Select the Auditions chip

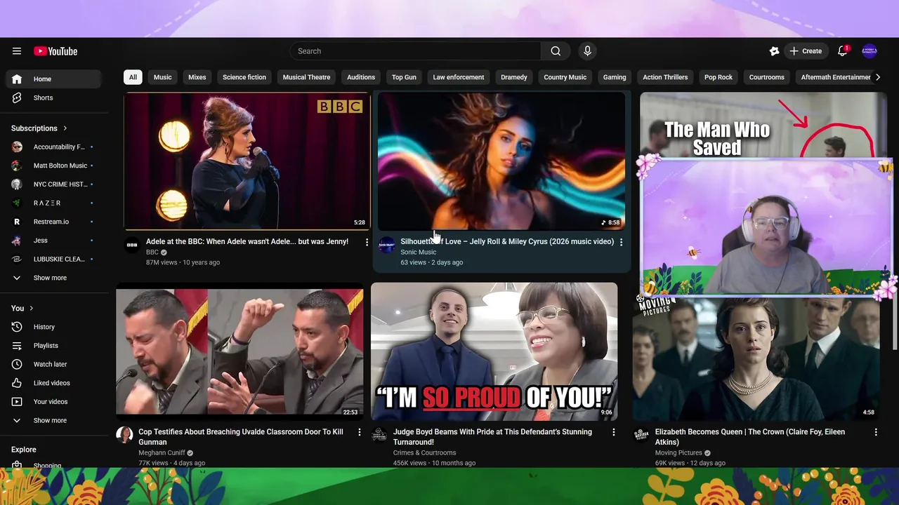point(361,77)
